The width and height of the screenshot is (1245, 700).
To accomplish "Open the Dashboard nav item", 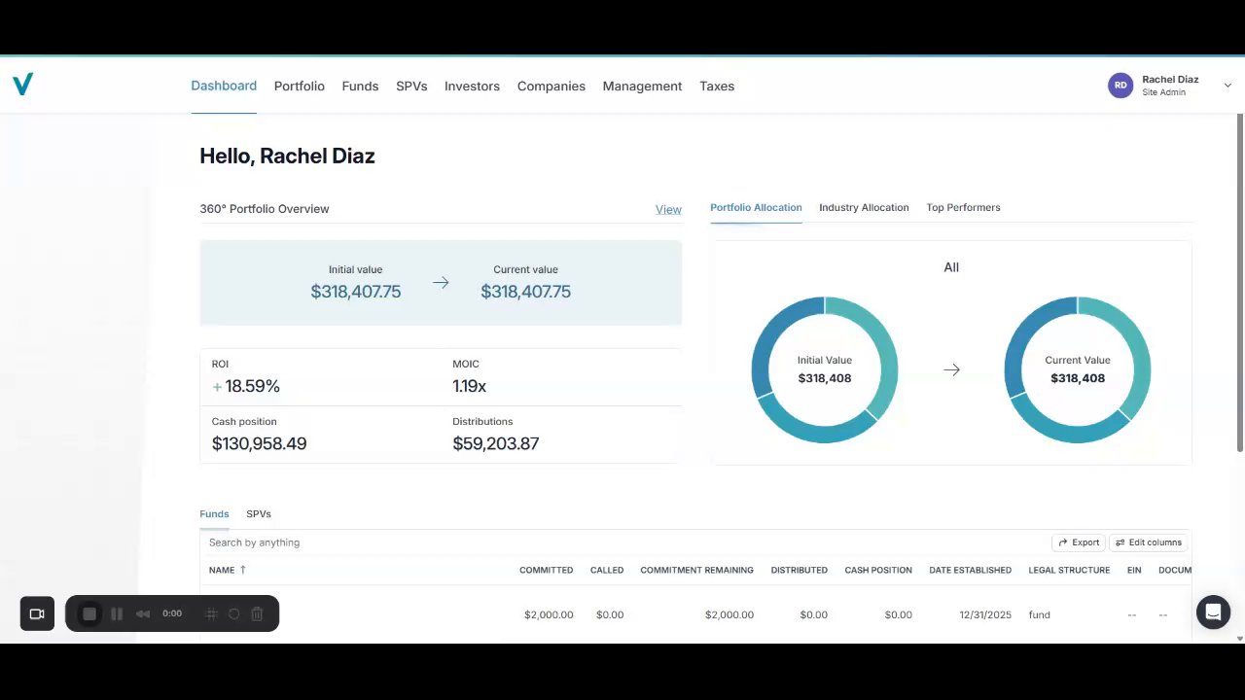I will [x=224, y=86].
